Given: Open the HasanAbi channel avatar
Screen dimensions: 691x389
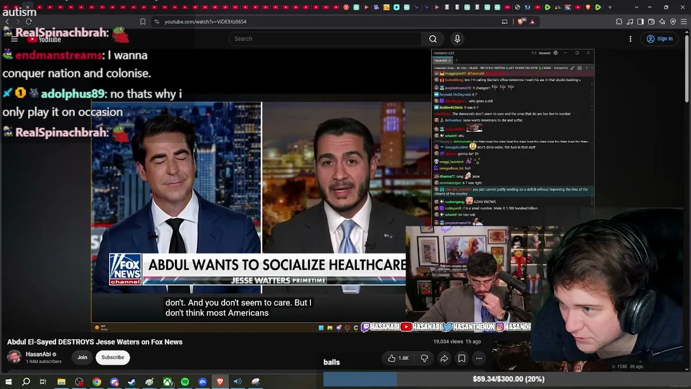Looking at the screenshot, I should 14,357.
